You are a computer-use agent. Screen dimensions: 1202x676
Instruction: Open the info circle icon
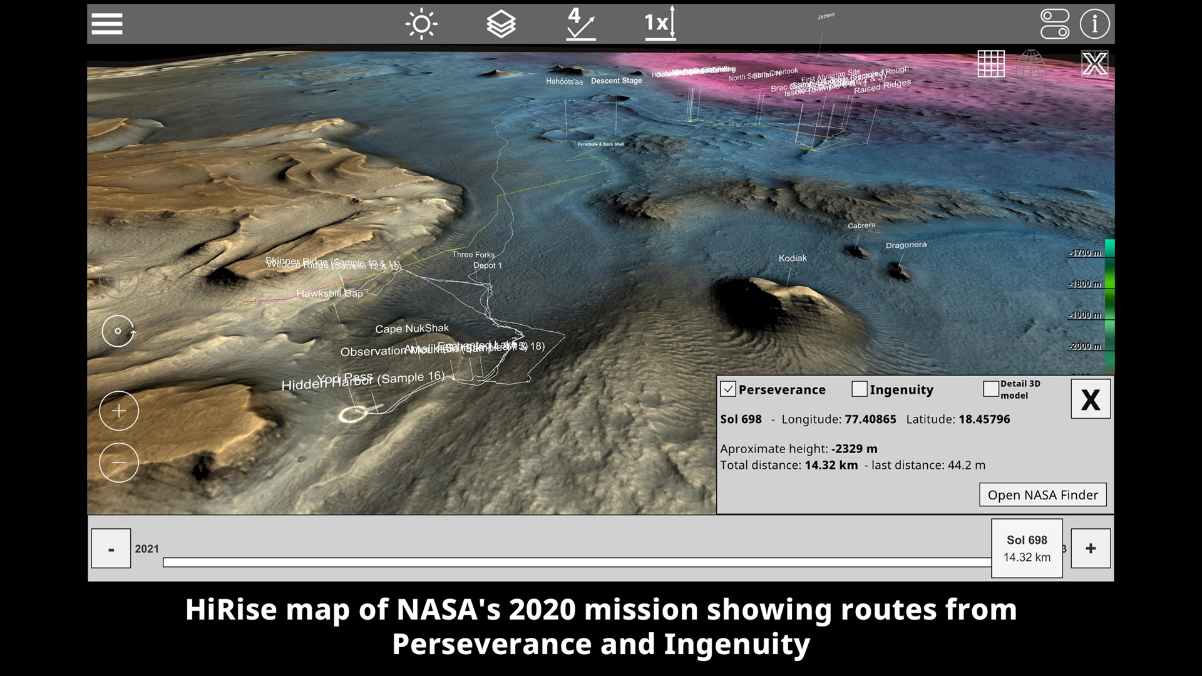pyautogui.click(x=1094, y=24)
